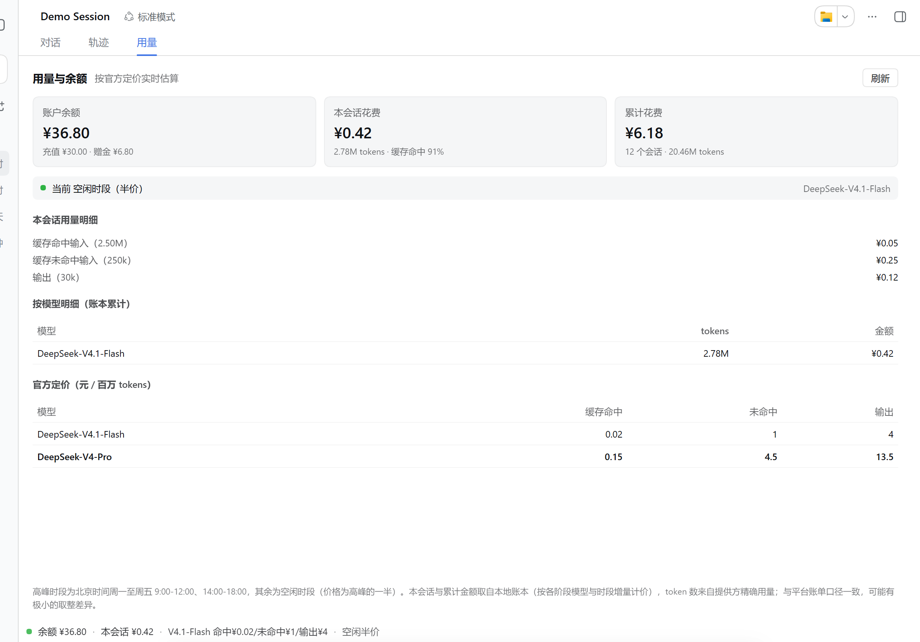Click the 充值 ¥30.00 · 赠金 ¥6.80 line
920x642 pixels.
pos(88,152)
